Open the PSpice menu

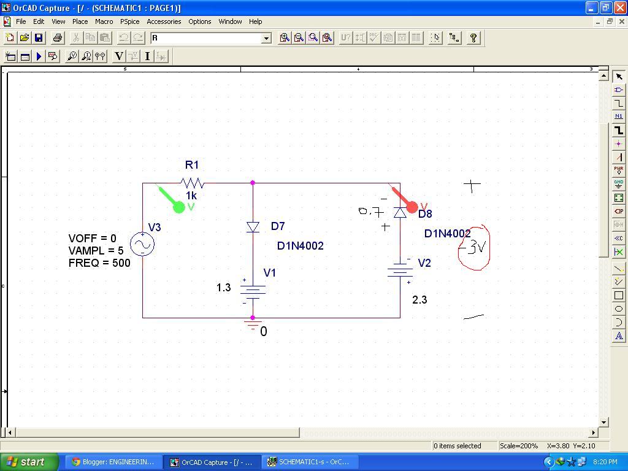coord(130,21)
